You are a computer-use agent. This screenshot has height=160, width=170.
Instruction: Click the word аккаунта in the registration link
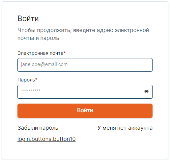click(140, 128)
